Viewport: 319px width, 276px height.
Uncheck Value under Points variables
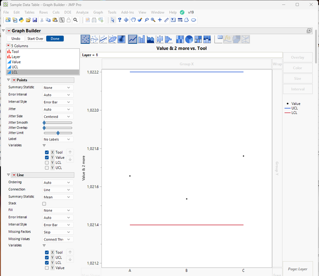point(47,158)
